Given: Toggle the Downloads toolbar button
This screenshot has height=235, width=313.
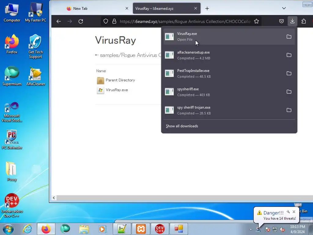Looking at the screenshot, I should (x=293, y=21).
